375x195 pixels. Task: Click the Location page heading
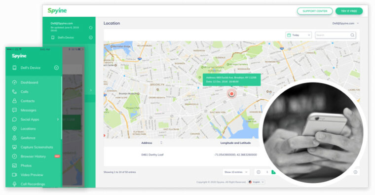click(x=112, y=23)
